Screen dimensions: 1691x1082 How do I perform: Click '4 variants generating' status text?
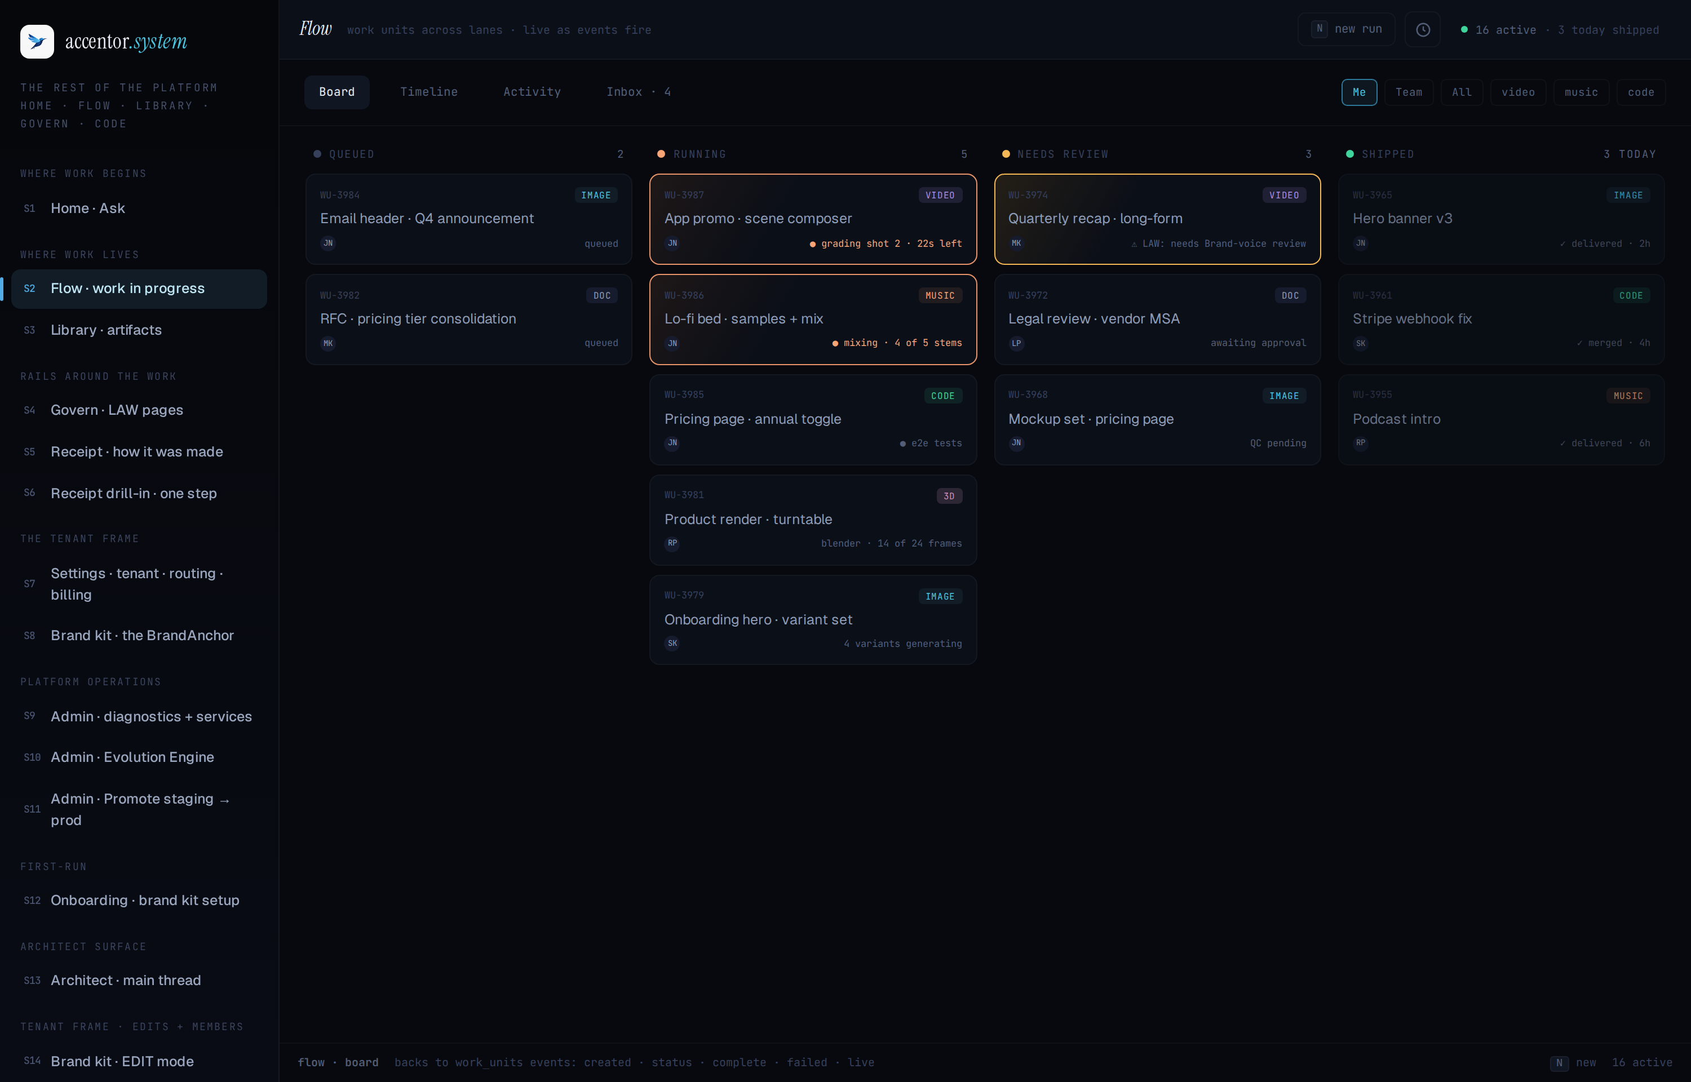903,644
